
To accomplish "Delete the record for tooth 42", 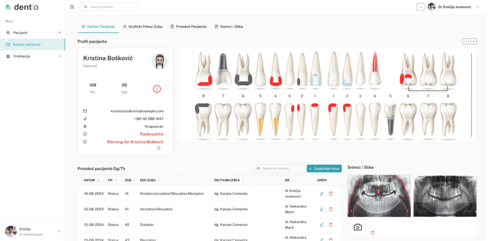I will pos(331,224).
